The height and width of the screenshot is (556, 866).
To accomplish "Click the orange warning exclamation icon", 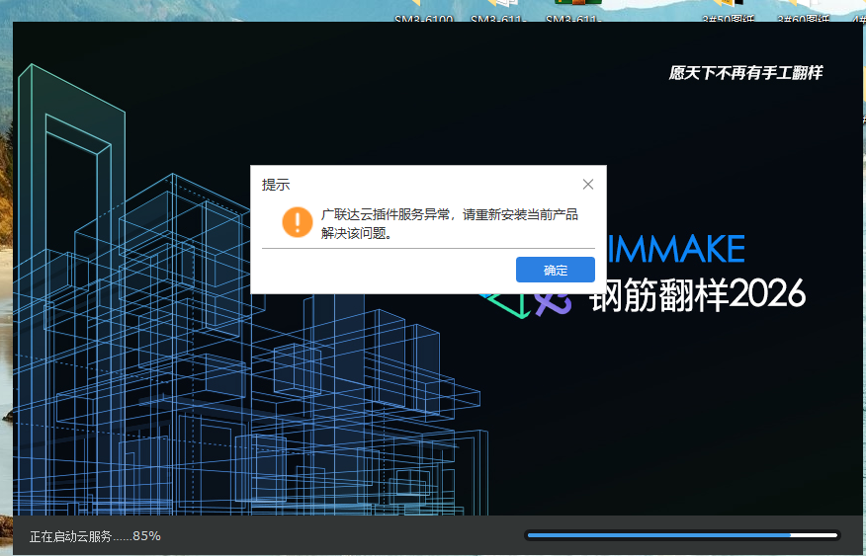I will click(298, 222).
